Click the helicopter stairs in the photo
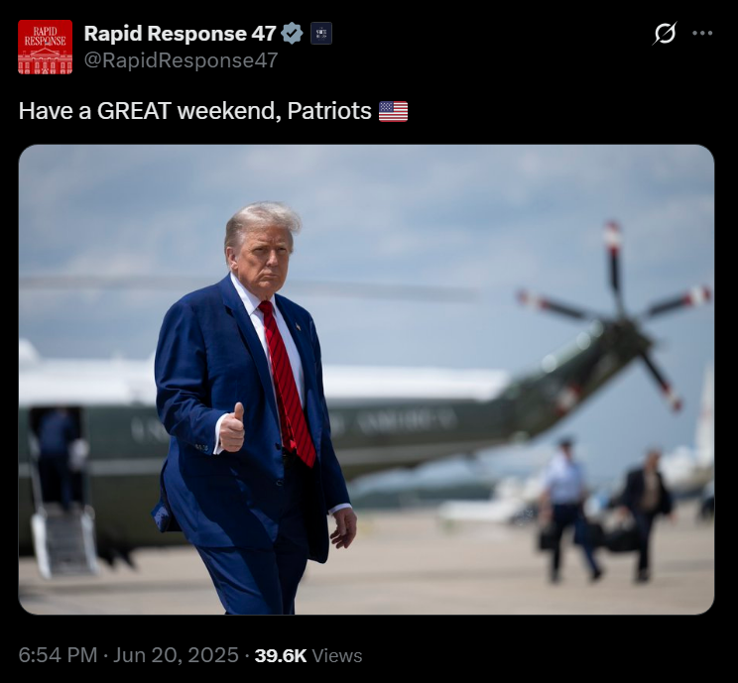This screenshot has height=683, width=738. tap(64, 541)
